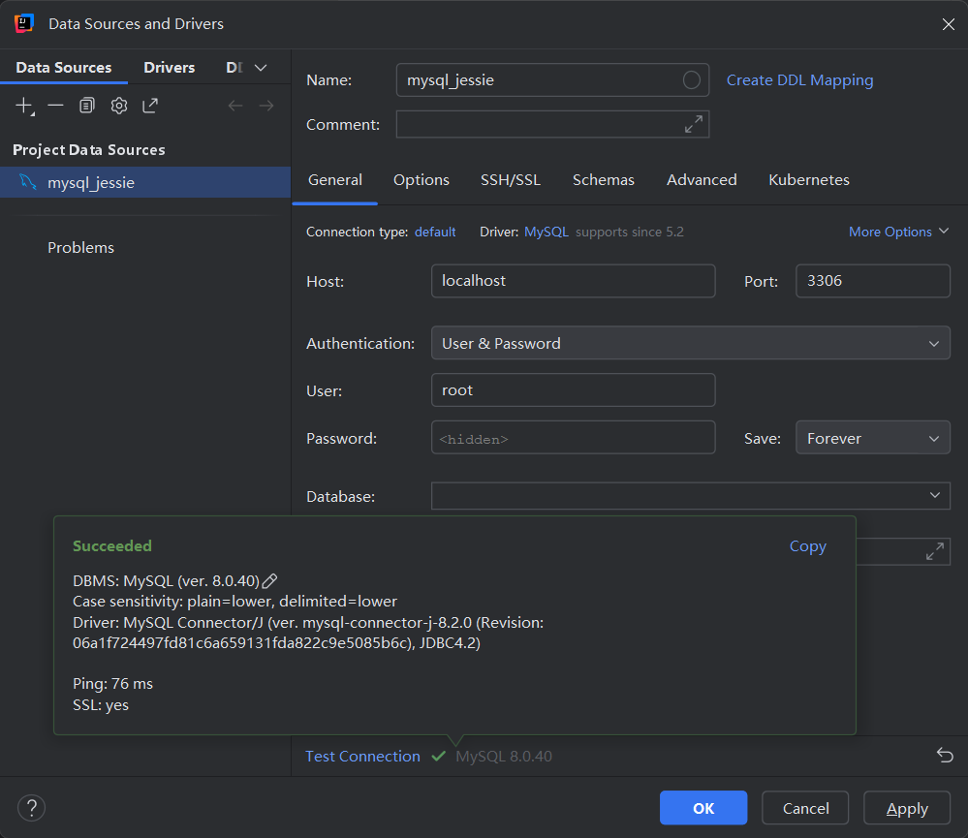Click the Port input field
Screen dimensions: 968x838
872,281
